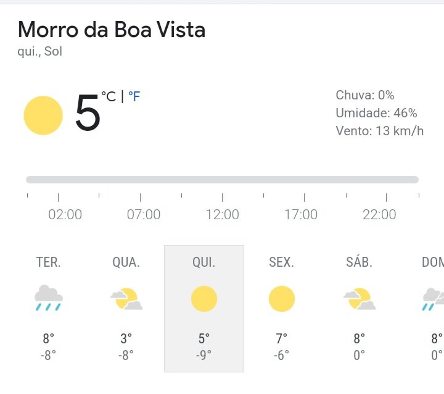Select Tuesday's rain cloud icon
444x394 pixels.
point(49,298)
